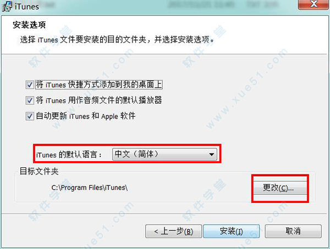Click the auto update iTunes and Apple label
This screenshot has width=330, height=249.
(86, 116)
